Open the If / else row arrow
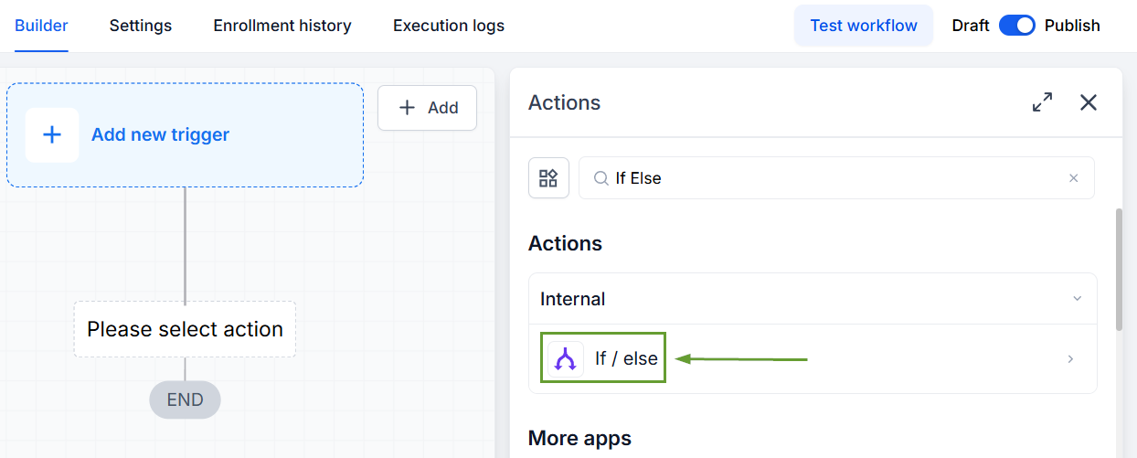 [x=1070, y=359]
